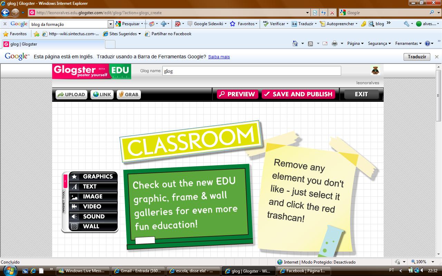Open the recent pages dropdown arrow
Viewport: 442px width, 276px height.
point(23,13)
